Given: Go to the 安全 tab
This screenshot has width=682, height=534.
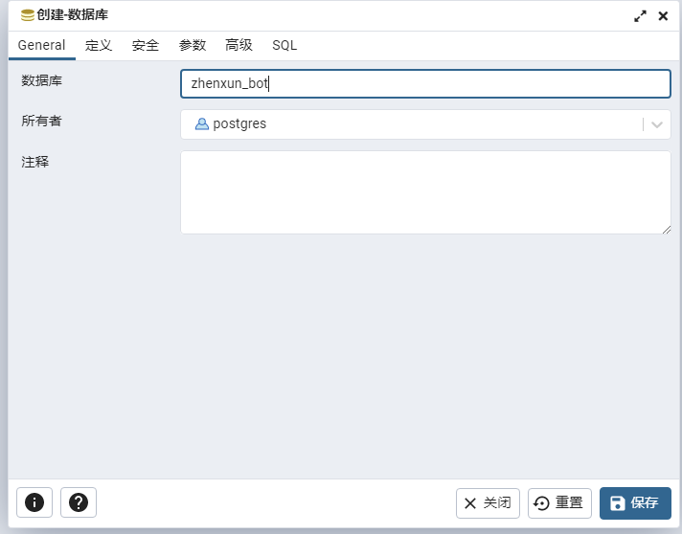Looking at the screenshot, I should [146, 45].
